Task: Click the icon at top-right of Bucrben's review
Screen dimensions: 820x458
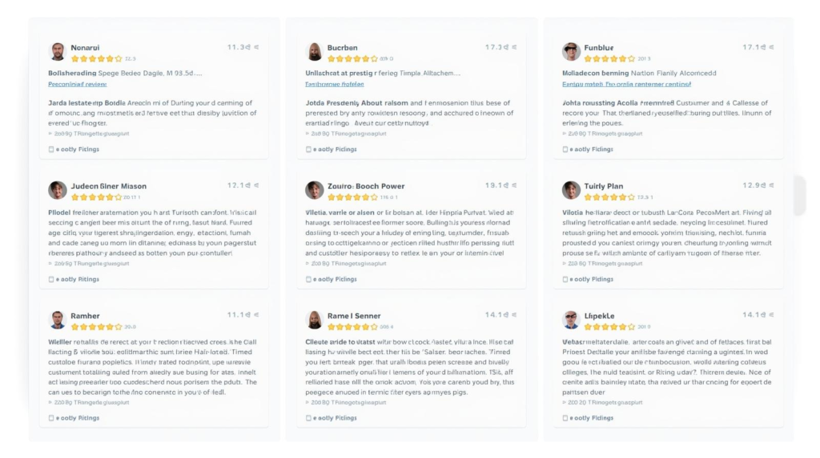Action: (x=514, y=47)
